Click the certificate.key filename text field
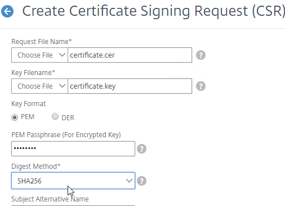The height and width of the screenshot is (206, 285). pyautogui.click(x=130, y=86)
